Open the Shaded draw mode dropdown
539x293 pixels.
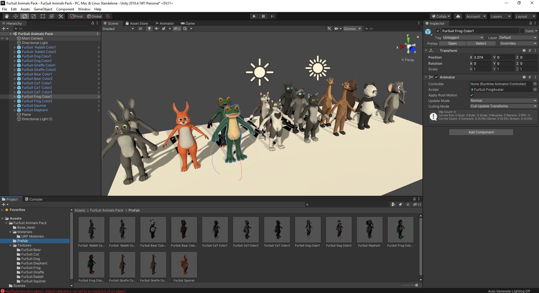pyautogui.click(x=118, y=29)
